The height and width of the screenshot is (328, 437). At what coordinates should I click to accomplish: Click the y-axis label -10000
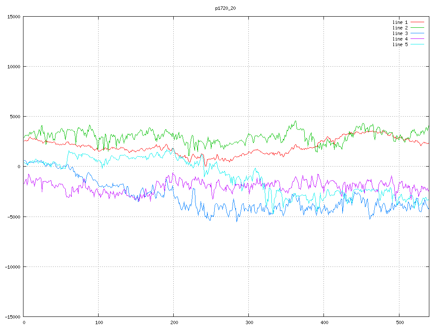tap(12, 267)
